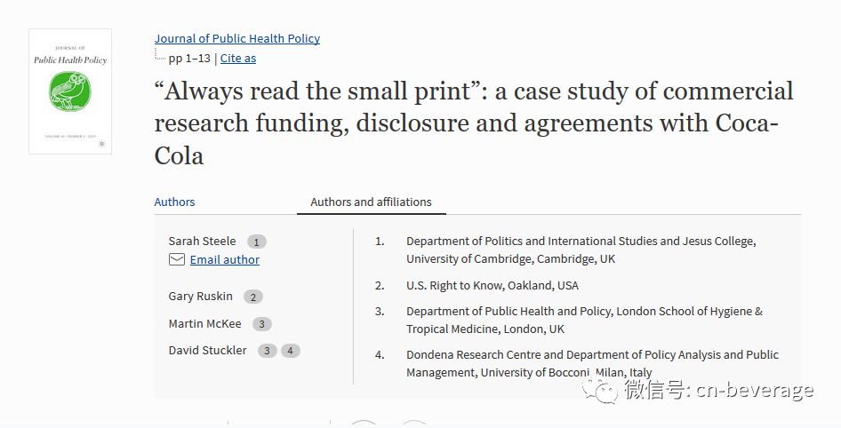Click affiliation badge 4 beside David Stuckler
The image size is (841, 428).
pos(290,351)
